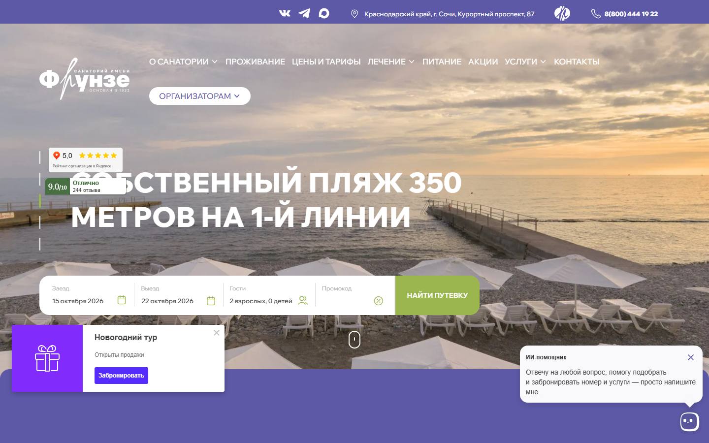The width and height of the screenshot is (709, 443).
Task: Open the КОНТАКТЫ menu item
Action: (x=577, y=62)
